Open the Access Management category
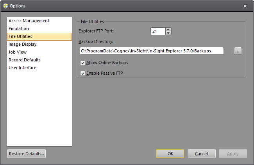This screenshot has height=165, width=254. pos(29,21)
